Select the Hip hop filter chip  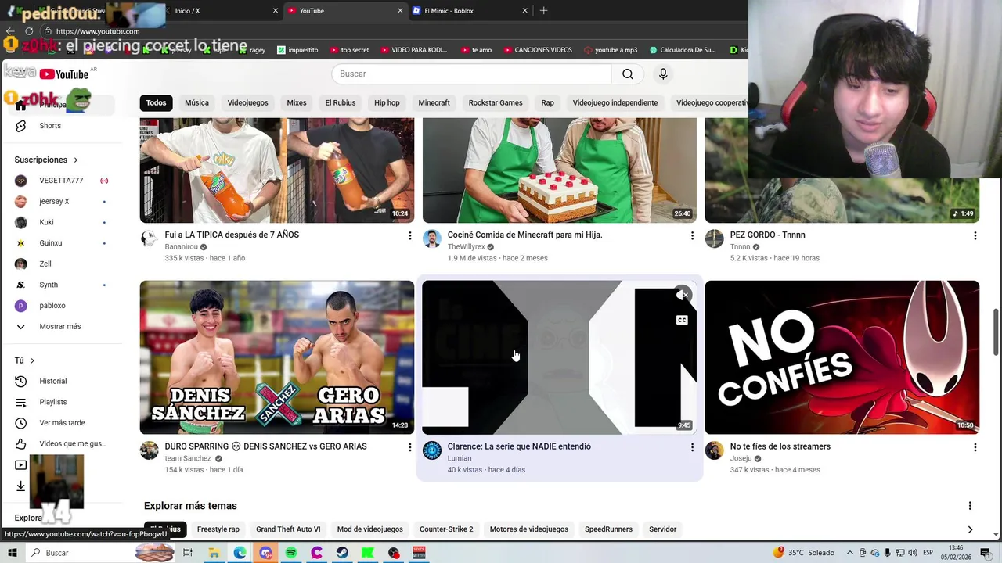(387, 102)
